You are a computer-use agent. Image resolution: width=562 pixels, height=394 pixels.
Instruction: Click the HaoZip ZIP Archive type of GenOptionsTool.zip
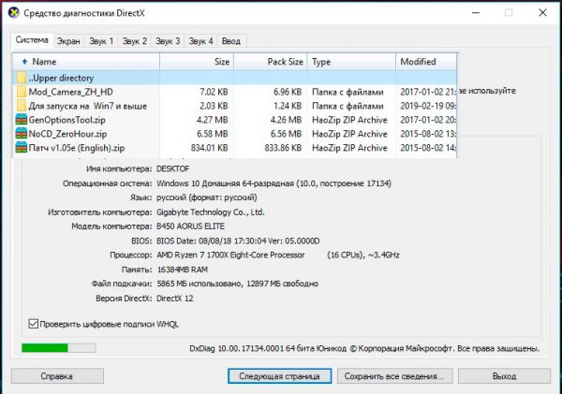click(349, 120)
